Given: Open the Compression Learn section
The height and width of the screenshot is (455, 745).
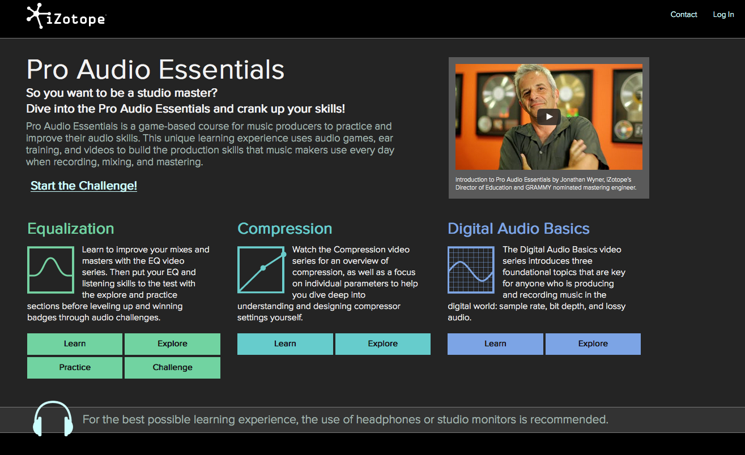Looking at the screenshot, I should tap(285, 344).
